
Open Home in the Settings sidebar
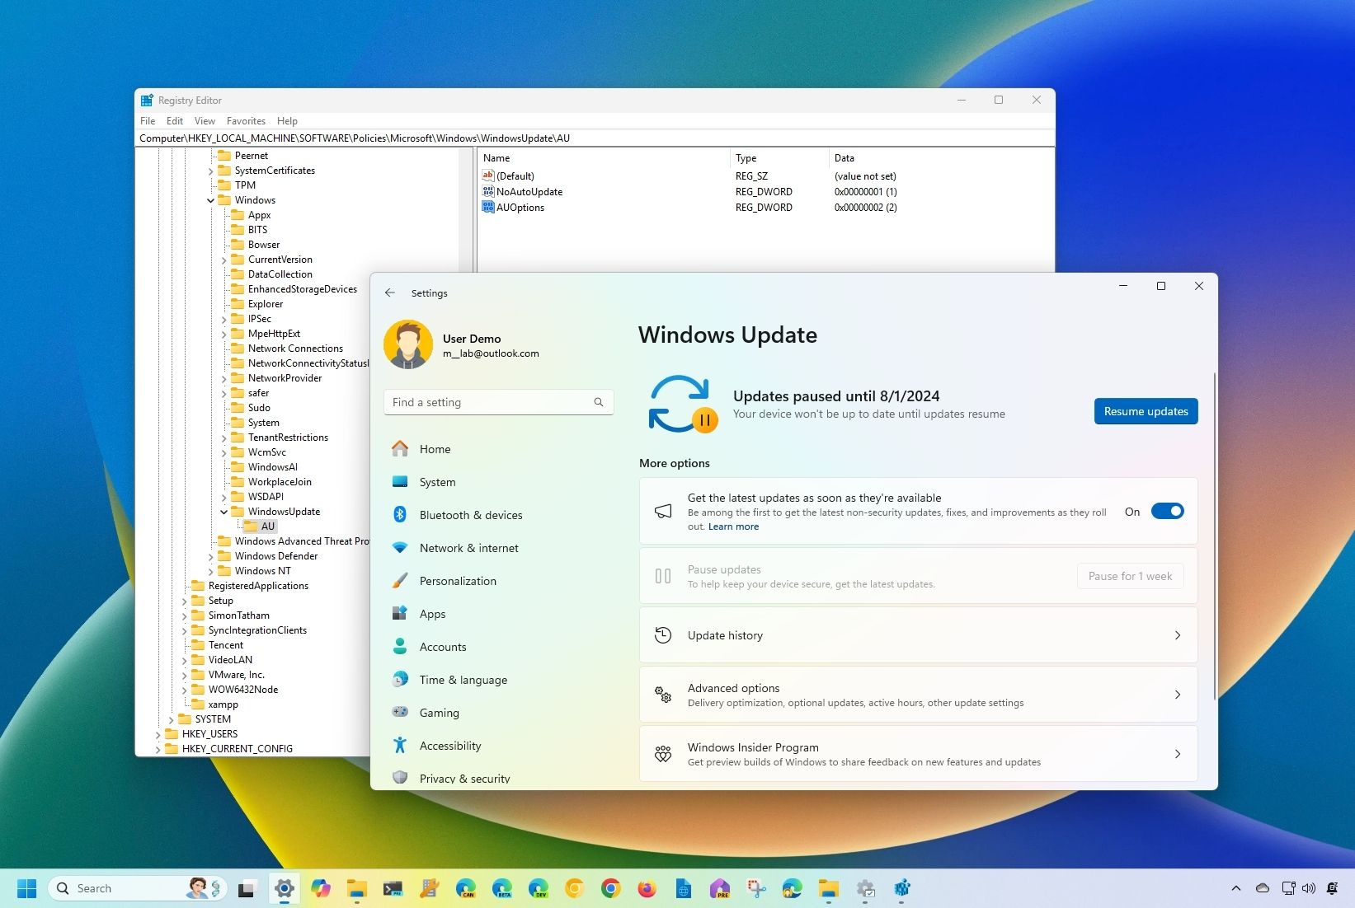click(x=435, y=449)
